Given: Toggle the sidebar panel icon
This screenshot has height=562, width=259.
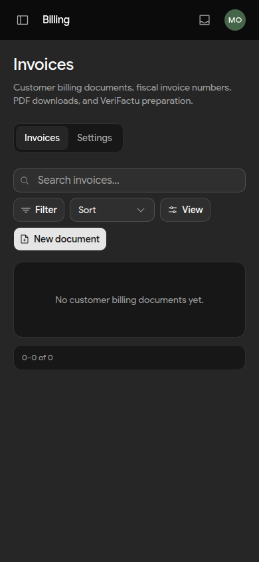Looking at the screenshot, I should click(23, 20).
